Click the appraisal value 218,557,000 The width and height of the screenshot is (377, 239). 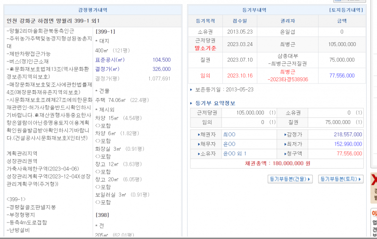[x=347, y=134]
